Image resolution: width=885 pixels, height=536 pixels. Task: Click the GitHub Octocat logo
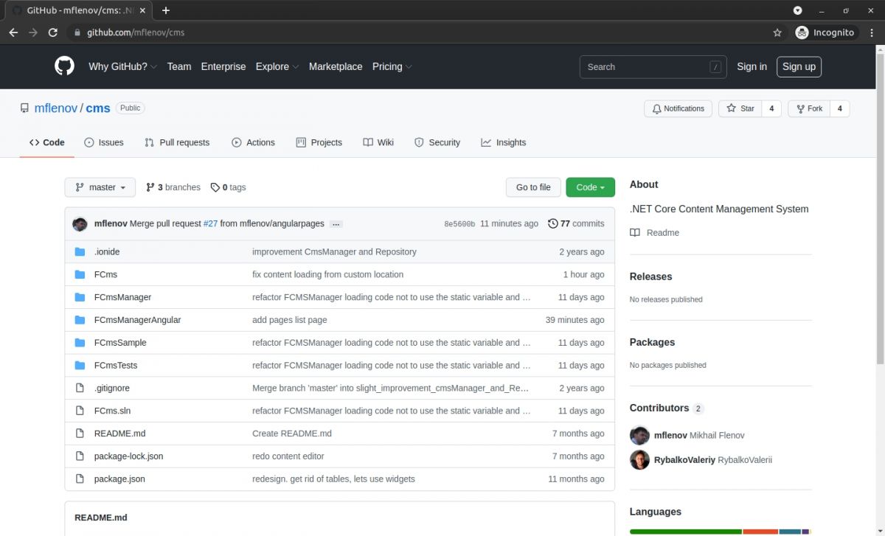pos(65,66)
